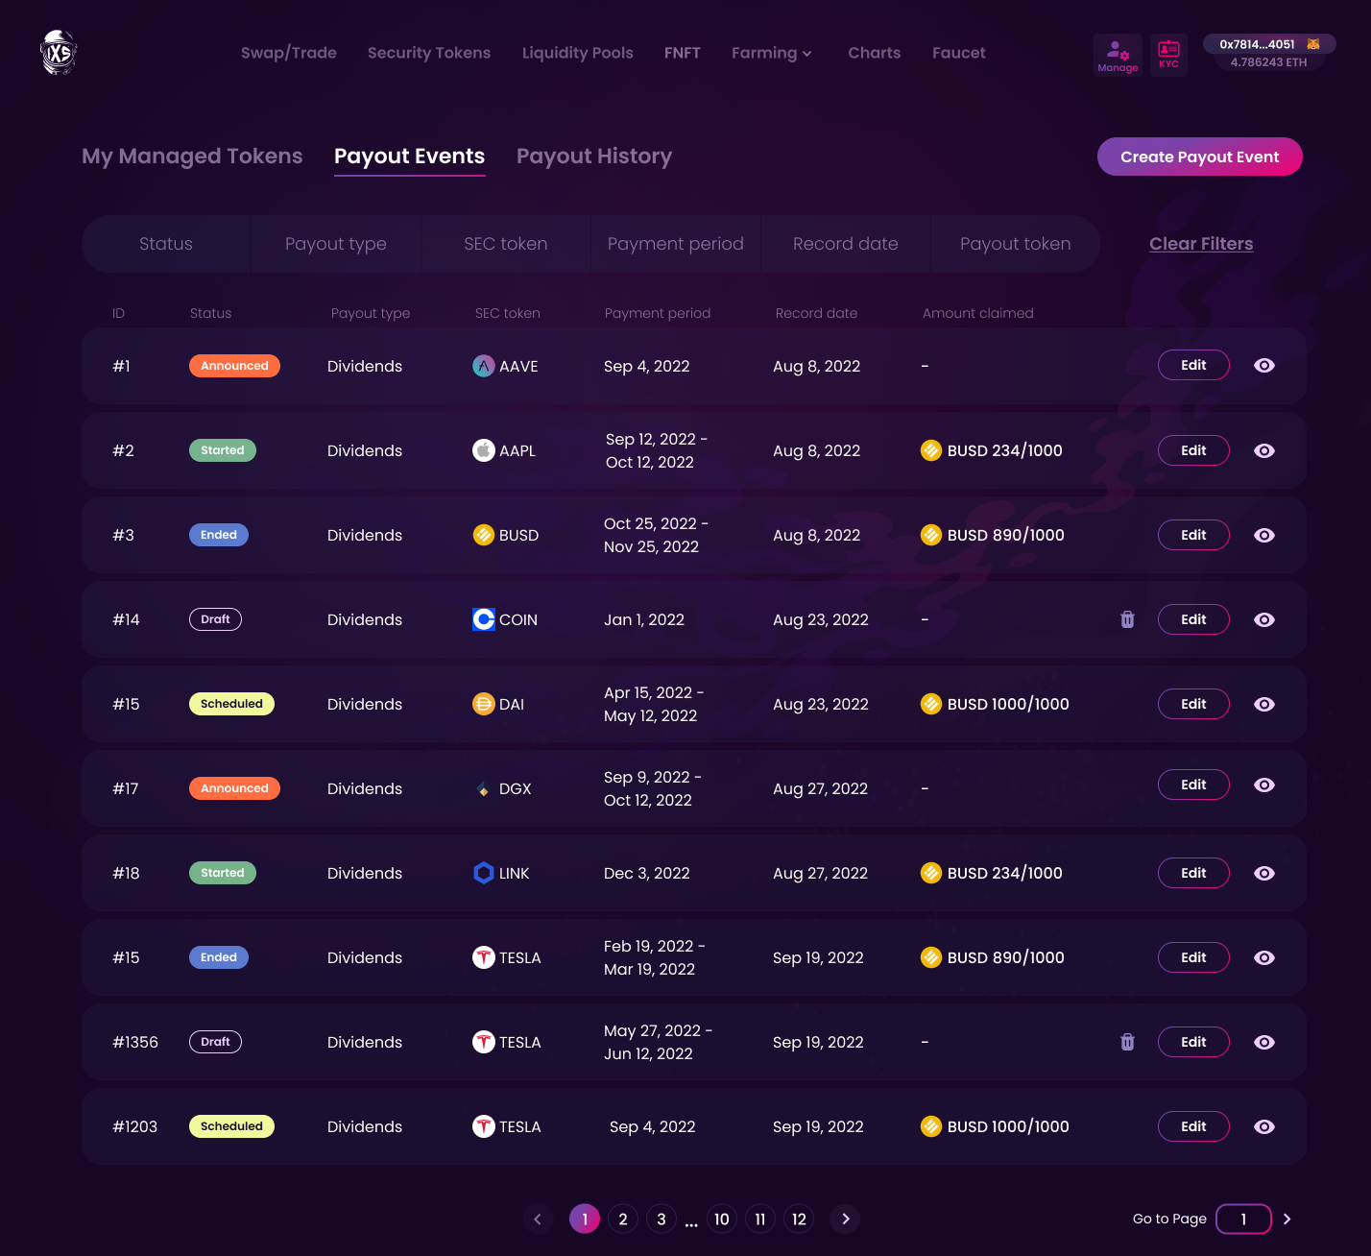This screenshot has width=1371, height=1256.
Task: Expand the Farming dropdown menu
Action: click(x=772, y=53)
